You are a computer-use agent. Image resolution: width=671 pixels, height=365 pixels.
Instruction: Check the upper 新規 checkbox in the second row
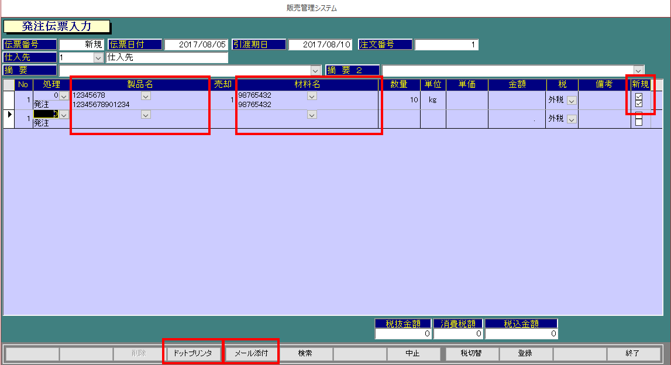click(x=639, y=115)
